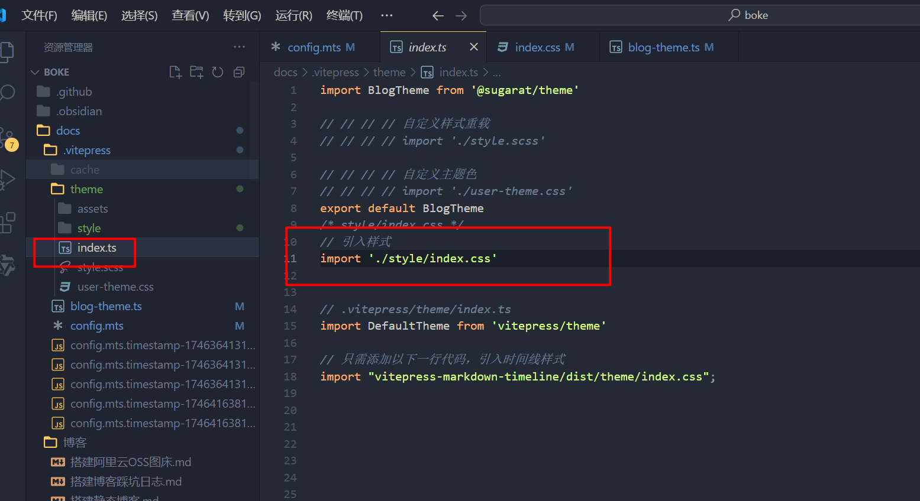Refresh the explorer file tree
This screenshot has height=501, width=920.
tap(218, 72)
